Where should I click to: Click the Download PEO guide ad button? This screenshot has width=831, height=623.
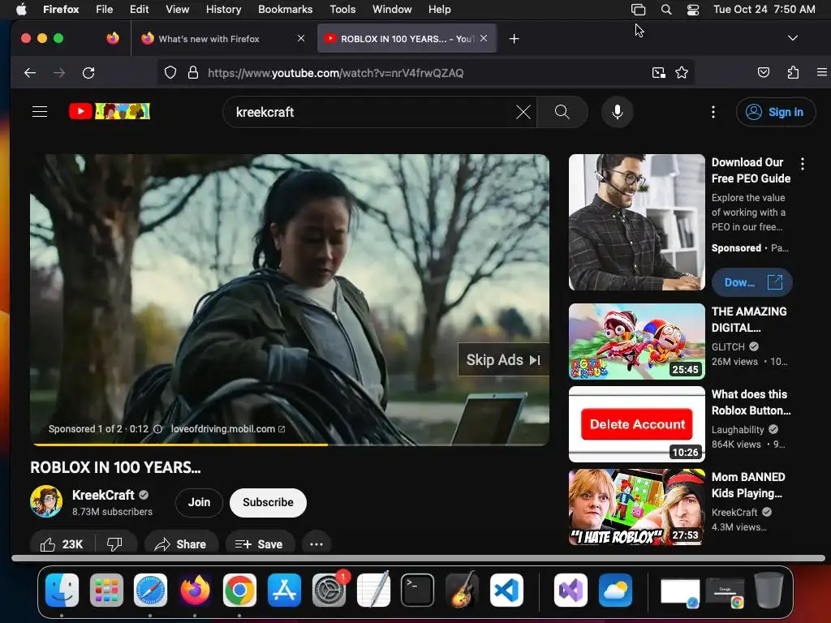point(752,282)
